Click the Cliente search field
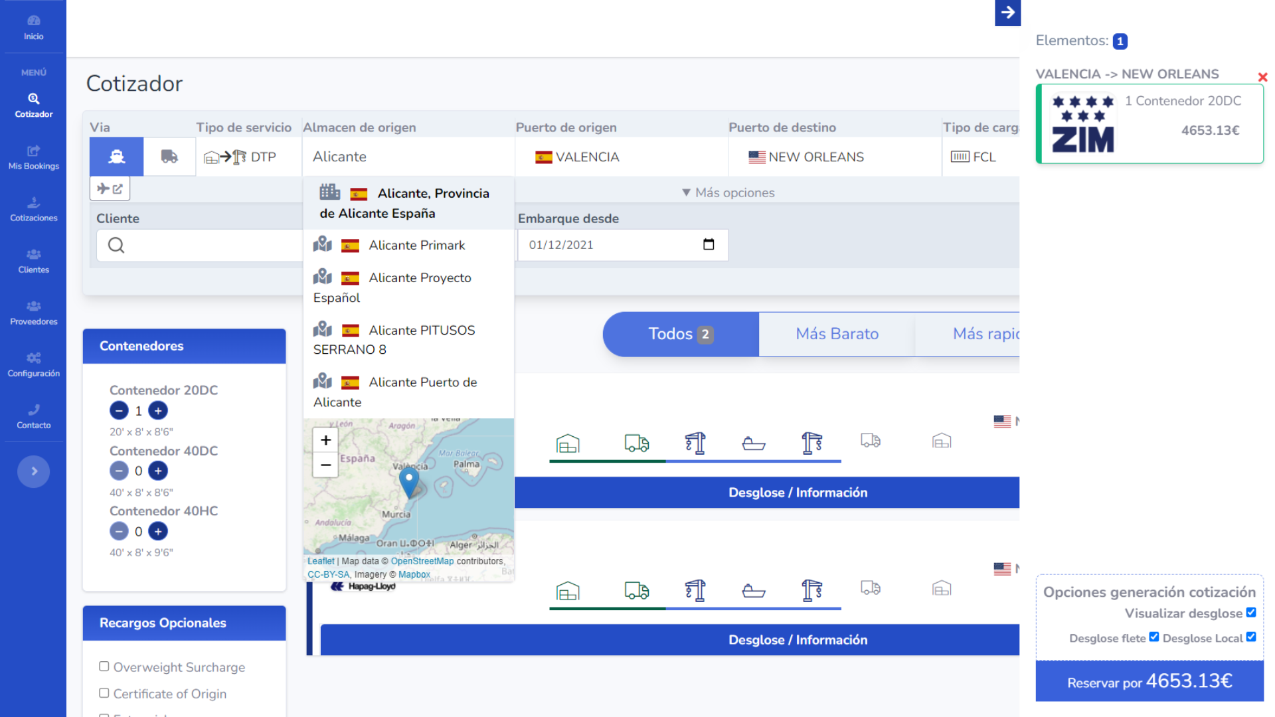This screenshot has height=717, width=1275. (199, 245)
